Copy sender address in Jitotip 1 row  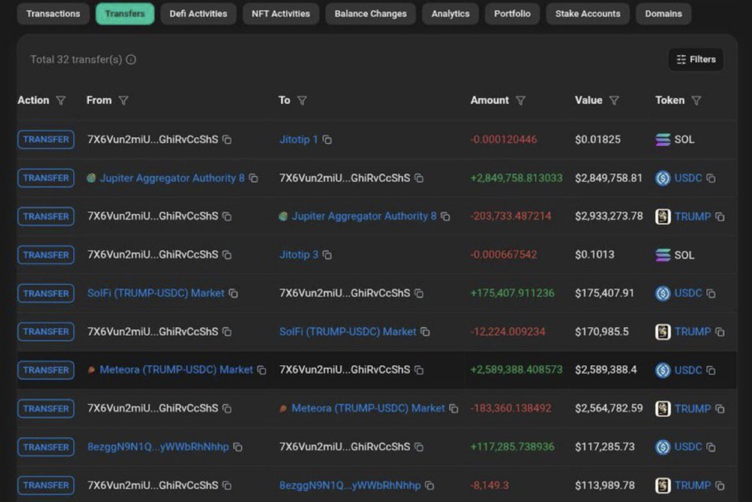coord(227,140)
